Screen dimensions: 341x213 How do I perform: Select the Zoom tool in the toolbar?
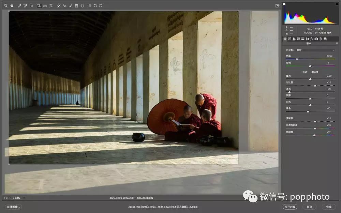tap(6, 6)
